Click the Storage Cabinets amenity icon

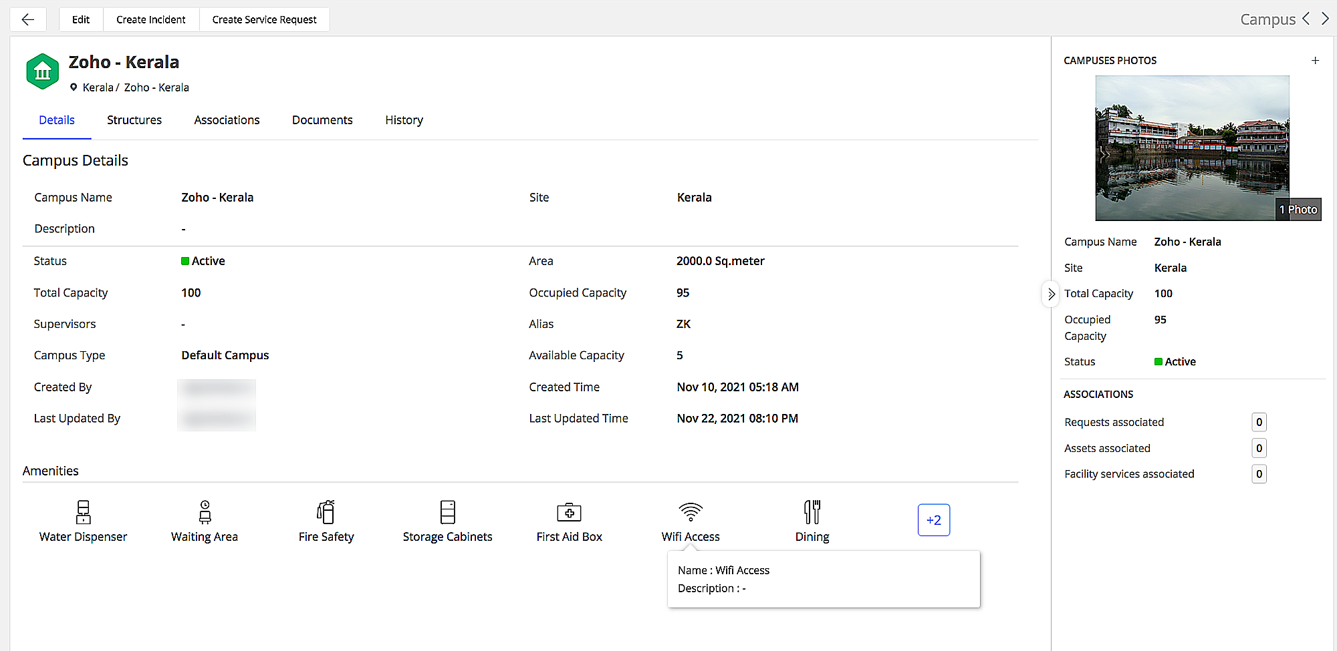pyautogui.click(x=447, y=512)
